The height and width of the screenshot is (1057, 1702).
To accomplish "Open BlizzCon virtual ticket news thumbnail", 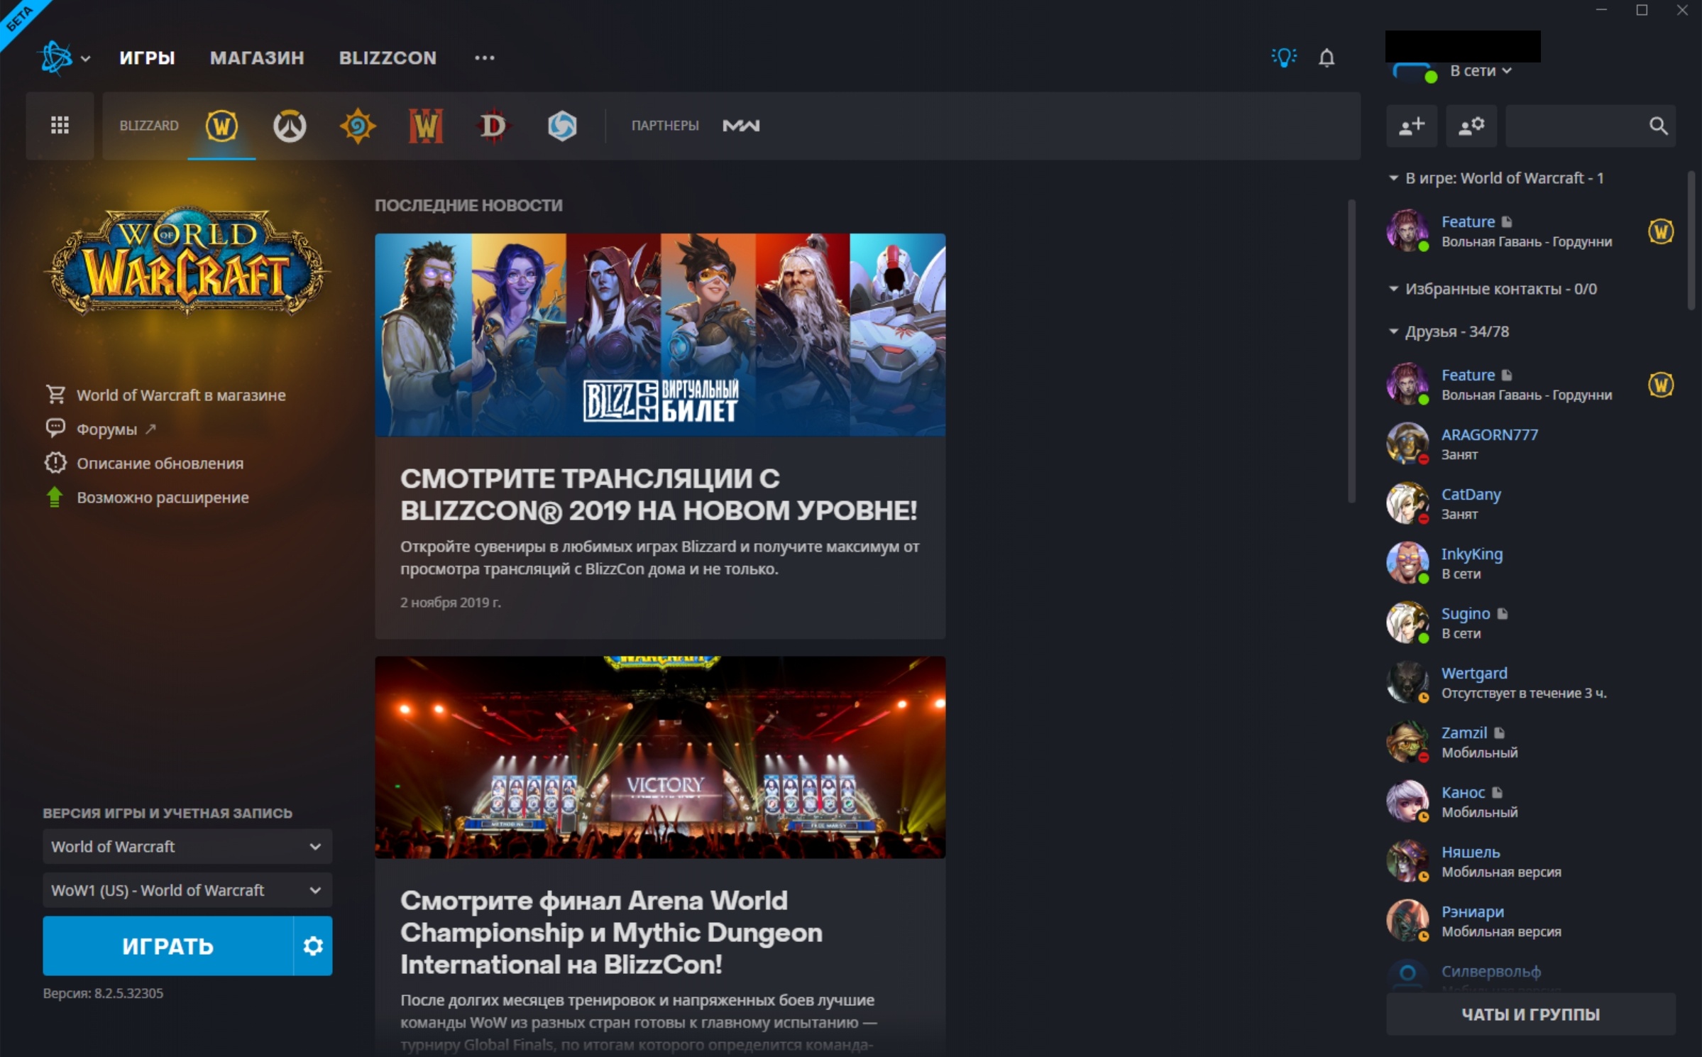I will click(660, 334).
